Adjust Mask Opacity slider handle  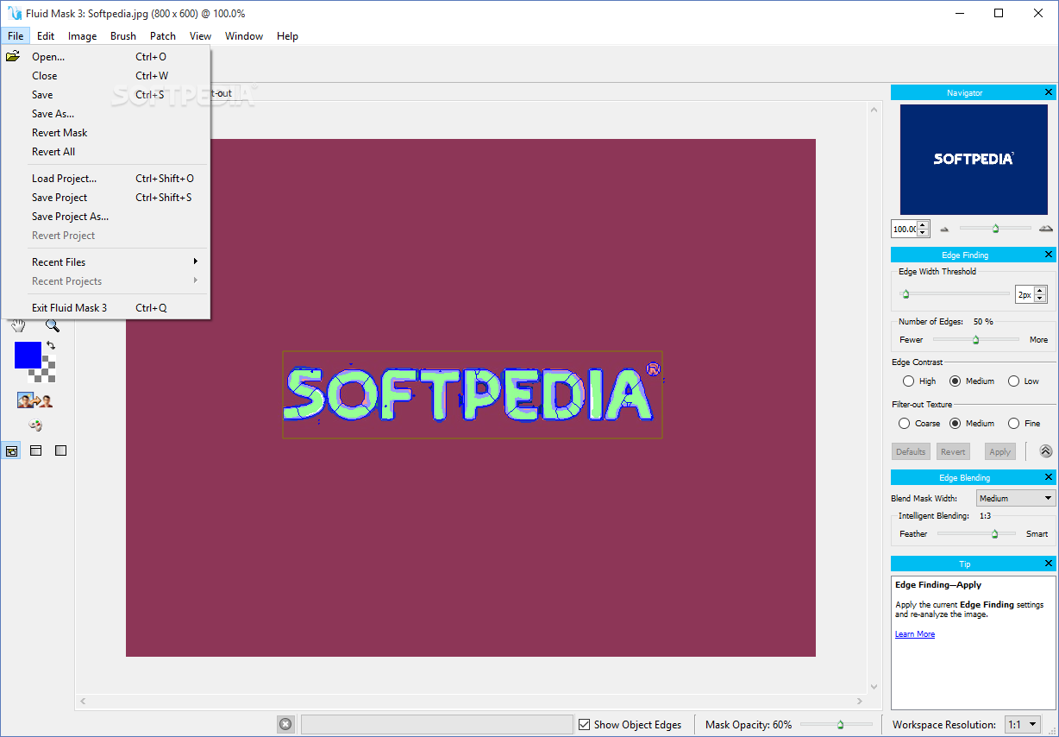click(840, 725)
